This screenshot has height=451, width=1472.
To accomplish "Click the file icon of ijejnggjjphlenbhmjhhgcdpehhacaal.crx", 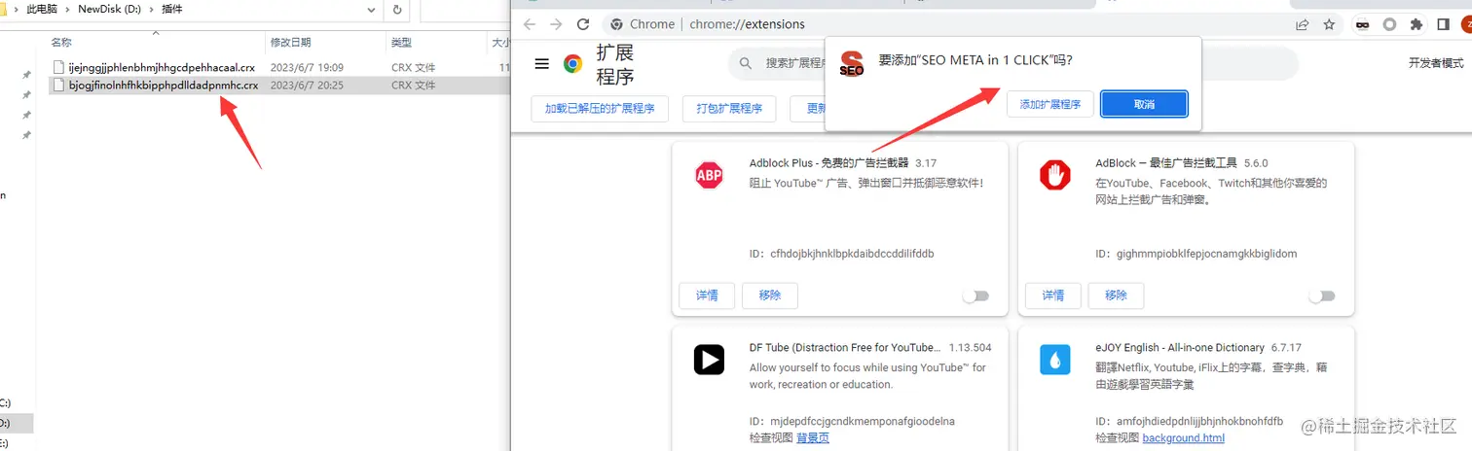I will pos(59,67).
